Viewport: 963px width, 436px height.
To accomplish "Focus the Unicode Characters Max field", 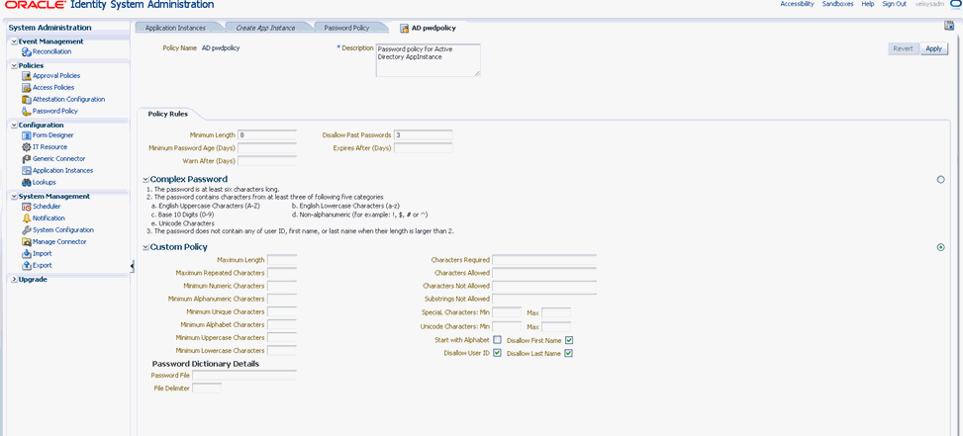I will [x=556, y=326].
